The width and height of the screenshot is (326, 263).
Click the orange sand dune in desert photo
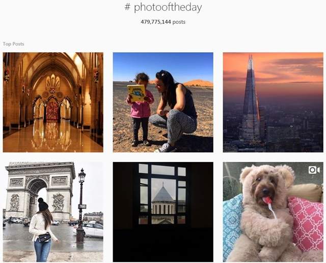[198, 83]
